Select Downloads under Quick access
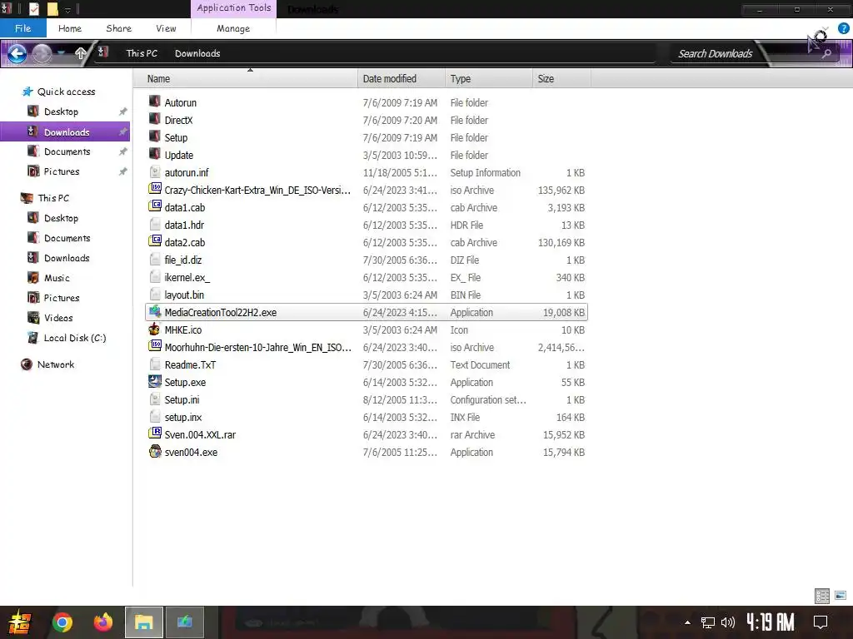 pyautogui.click(x=65, y=132)
